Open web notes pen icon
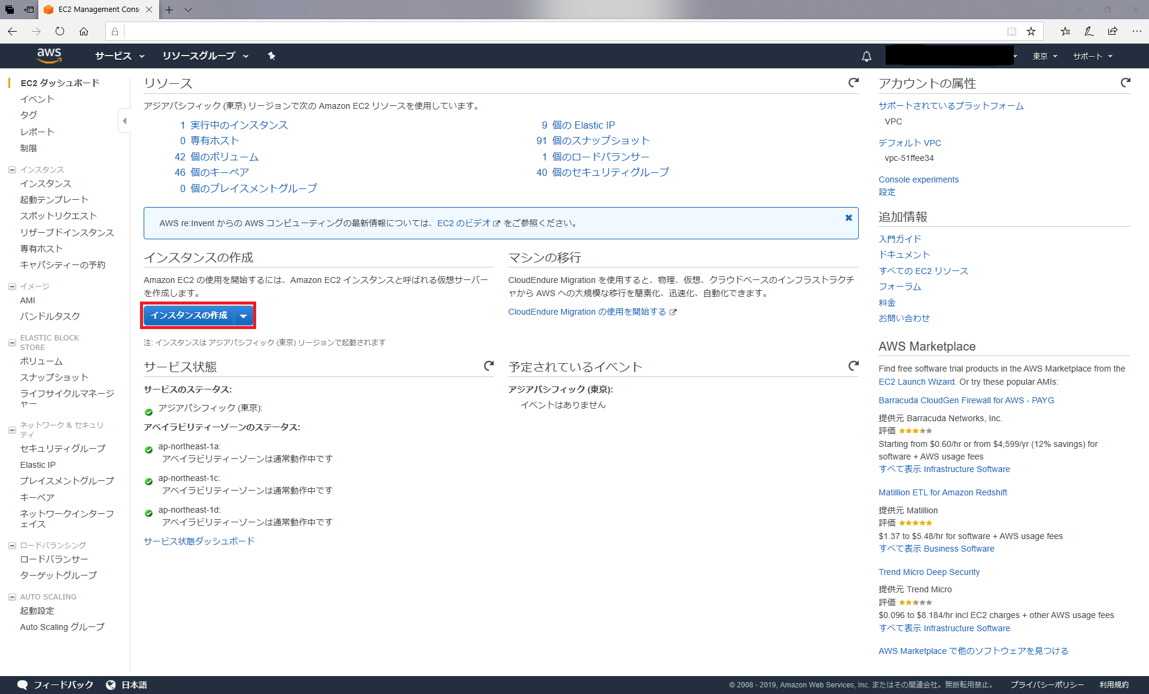 coord(1089,31)
